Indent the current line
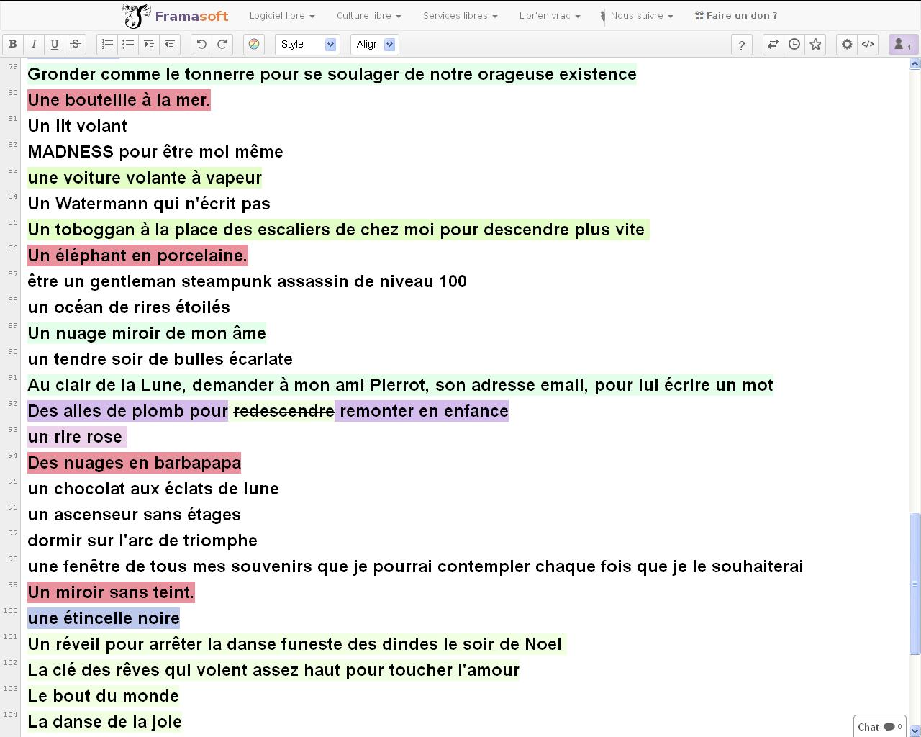 (x=149, y=45)
